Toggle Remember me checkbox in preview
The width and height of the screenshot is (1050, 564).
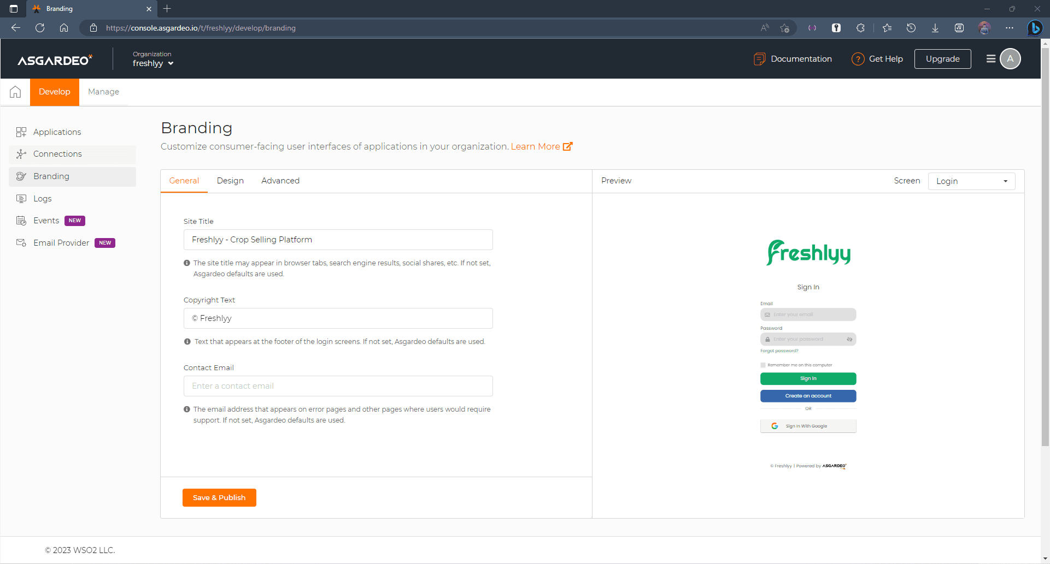[763, 365]
